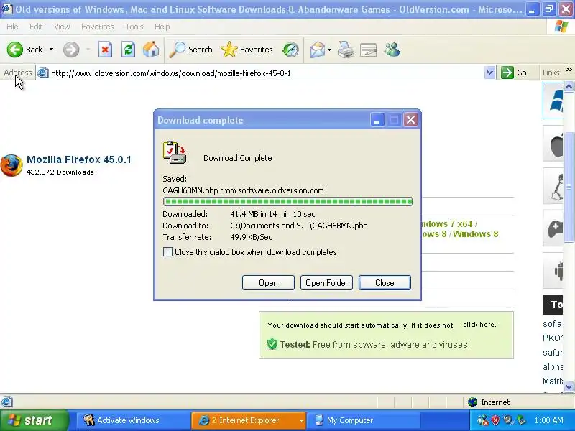575x431 pixels.
Task: Open the View menu
Action: (62, 27)
